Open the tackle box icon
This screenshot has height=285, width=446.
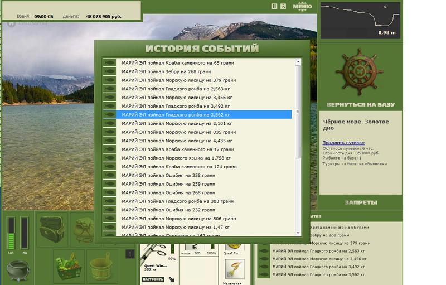tap(52, 230)
